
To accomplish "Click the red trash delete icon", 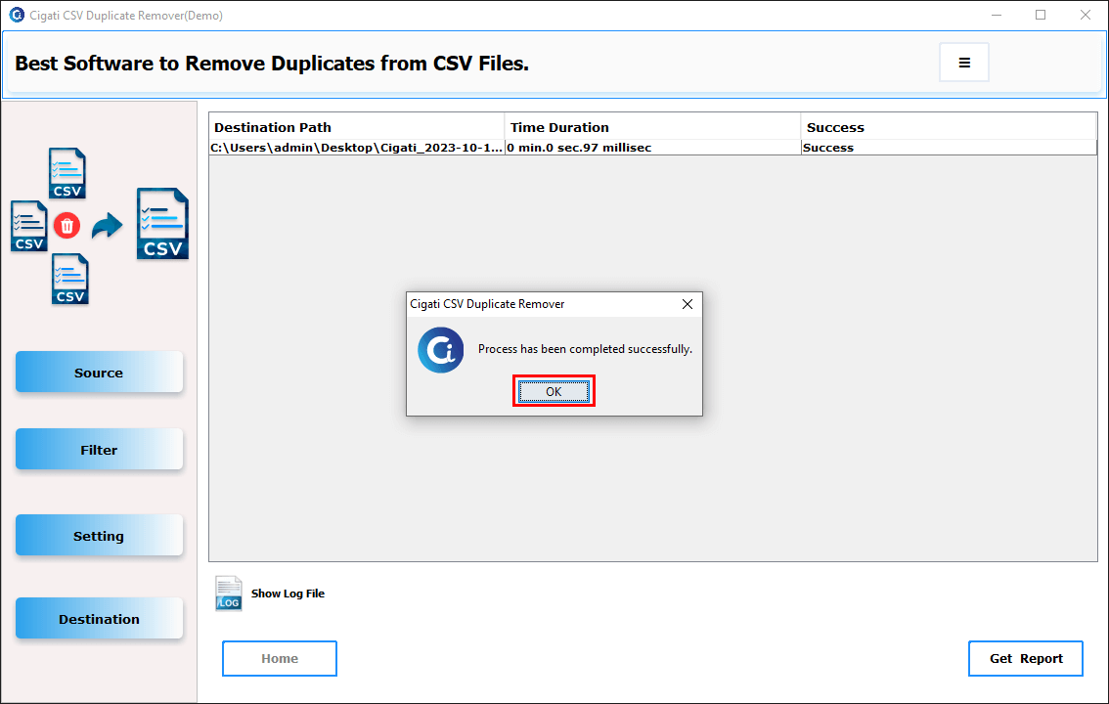I will (x=67, y=226).
